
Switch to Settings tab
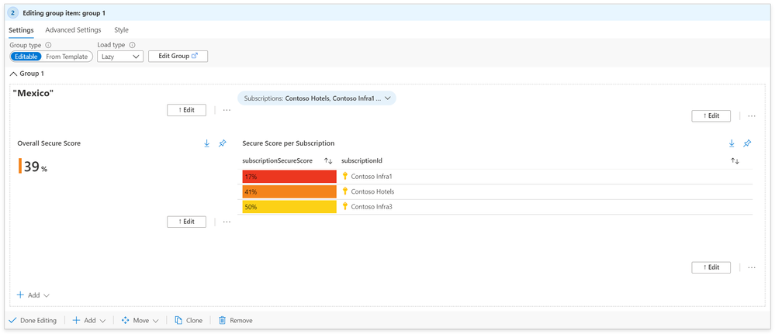[21, 30]
